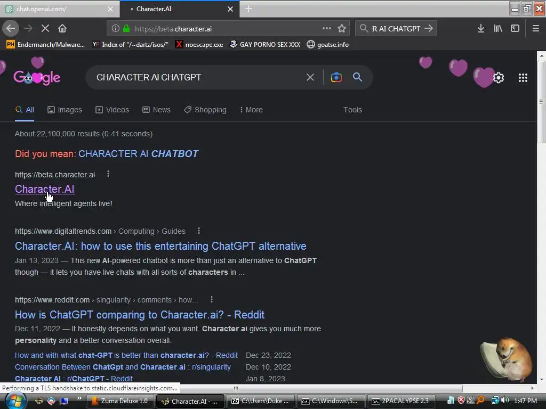The height and width of the screenshot is (409, 546).
Task: Open the Index of dartz isos bookmark
Action: (130, 45)
